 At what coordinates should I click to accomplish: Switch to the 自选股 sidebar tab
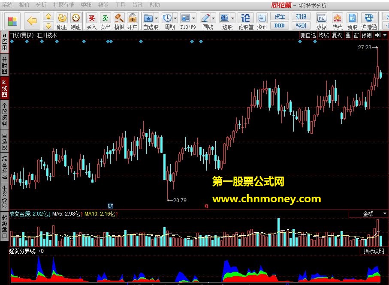4,141
